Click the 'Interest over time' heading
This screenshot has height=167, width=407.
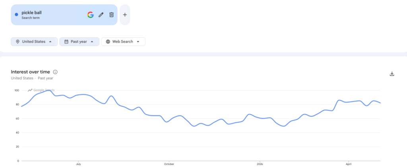pyautogui.click(x=30, y=72)
